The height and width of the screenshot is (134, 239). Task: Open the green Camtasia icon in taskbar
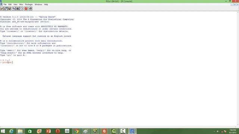point(114,131)
